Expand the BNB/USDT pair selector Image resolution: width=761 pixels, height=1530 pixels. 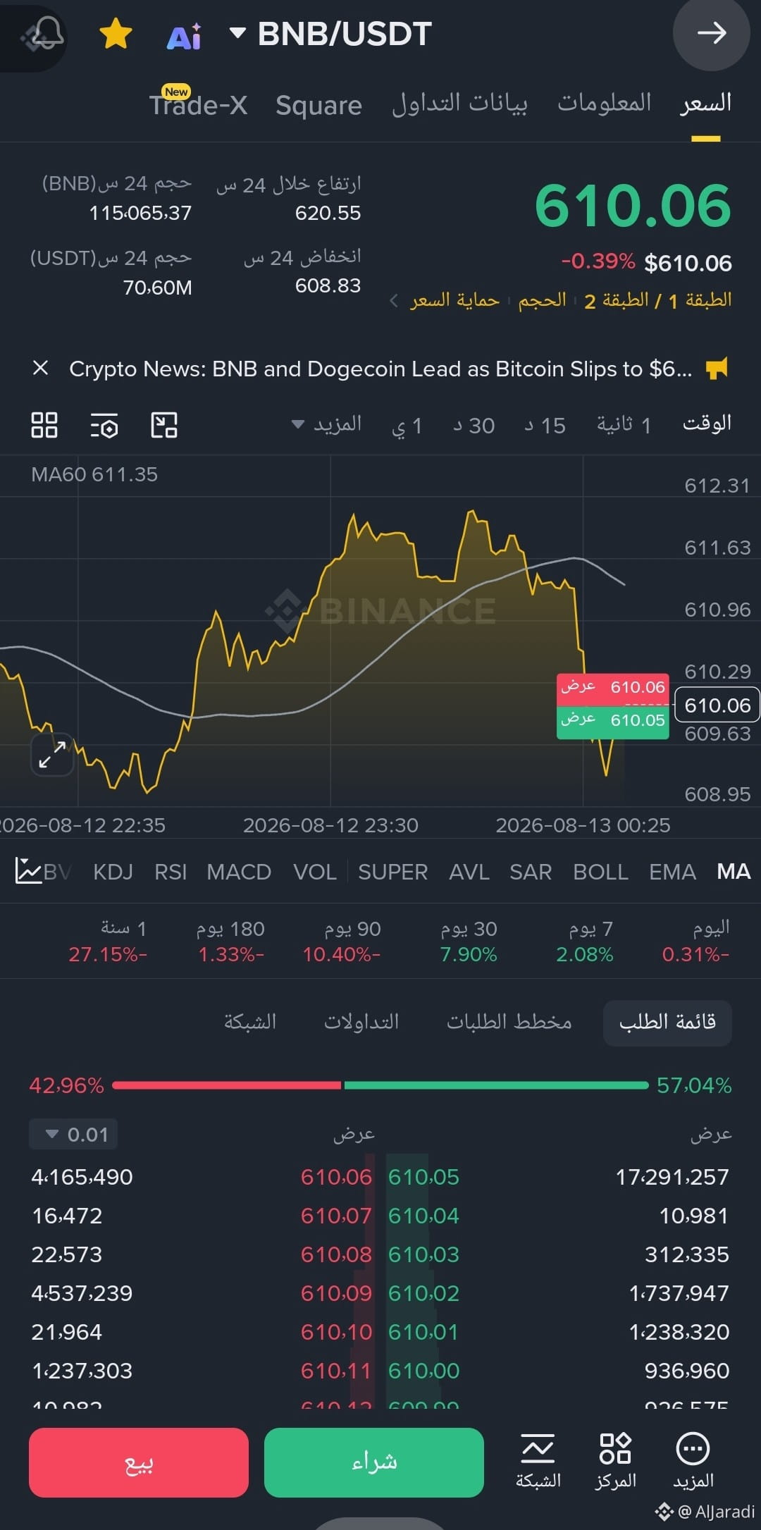click(332, 34)
